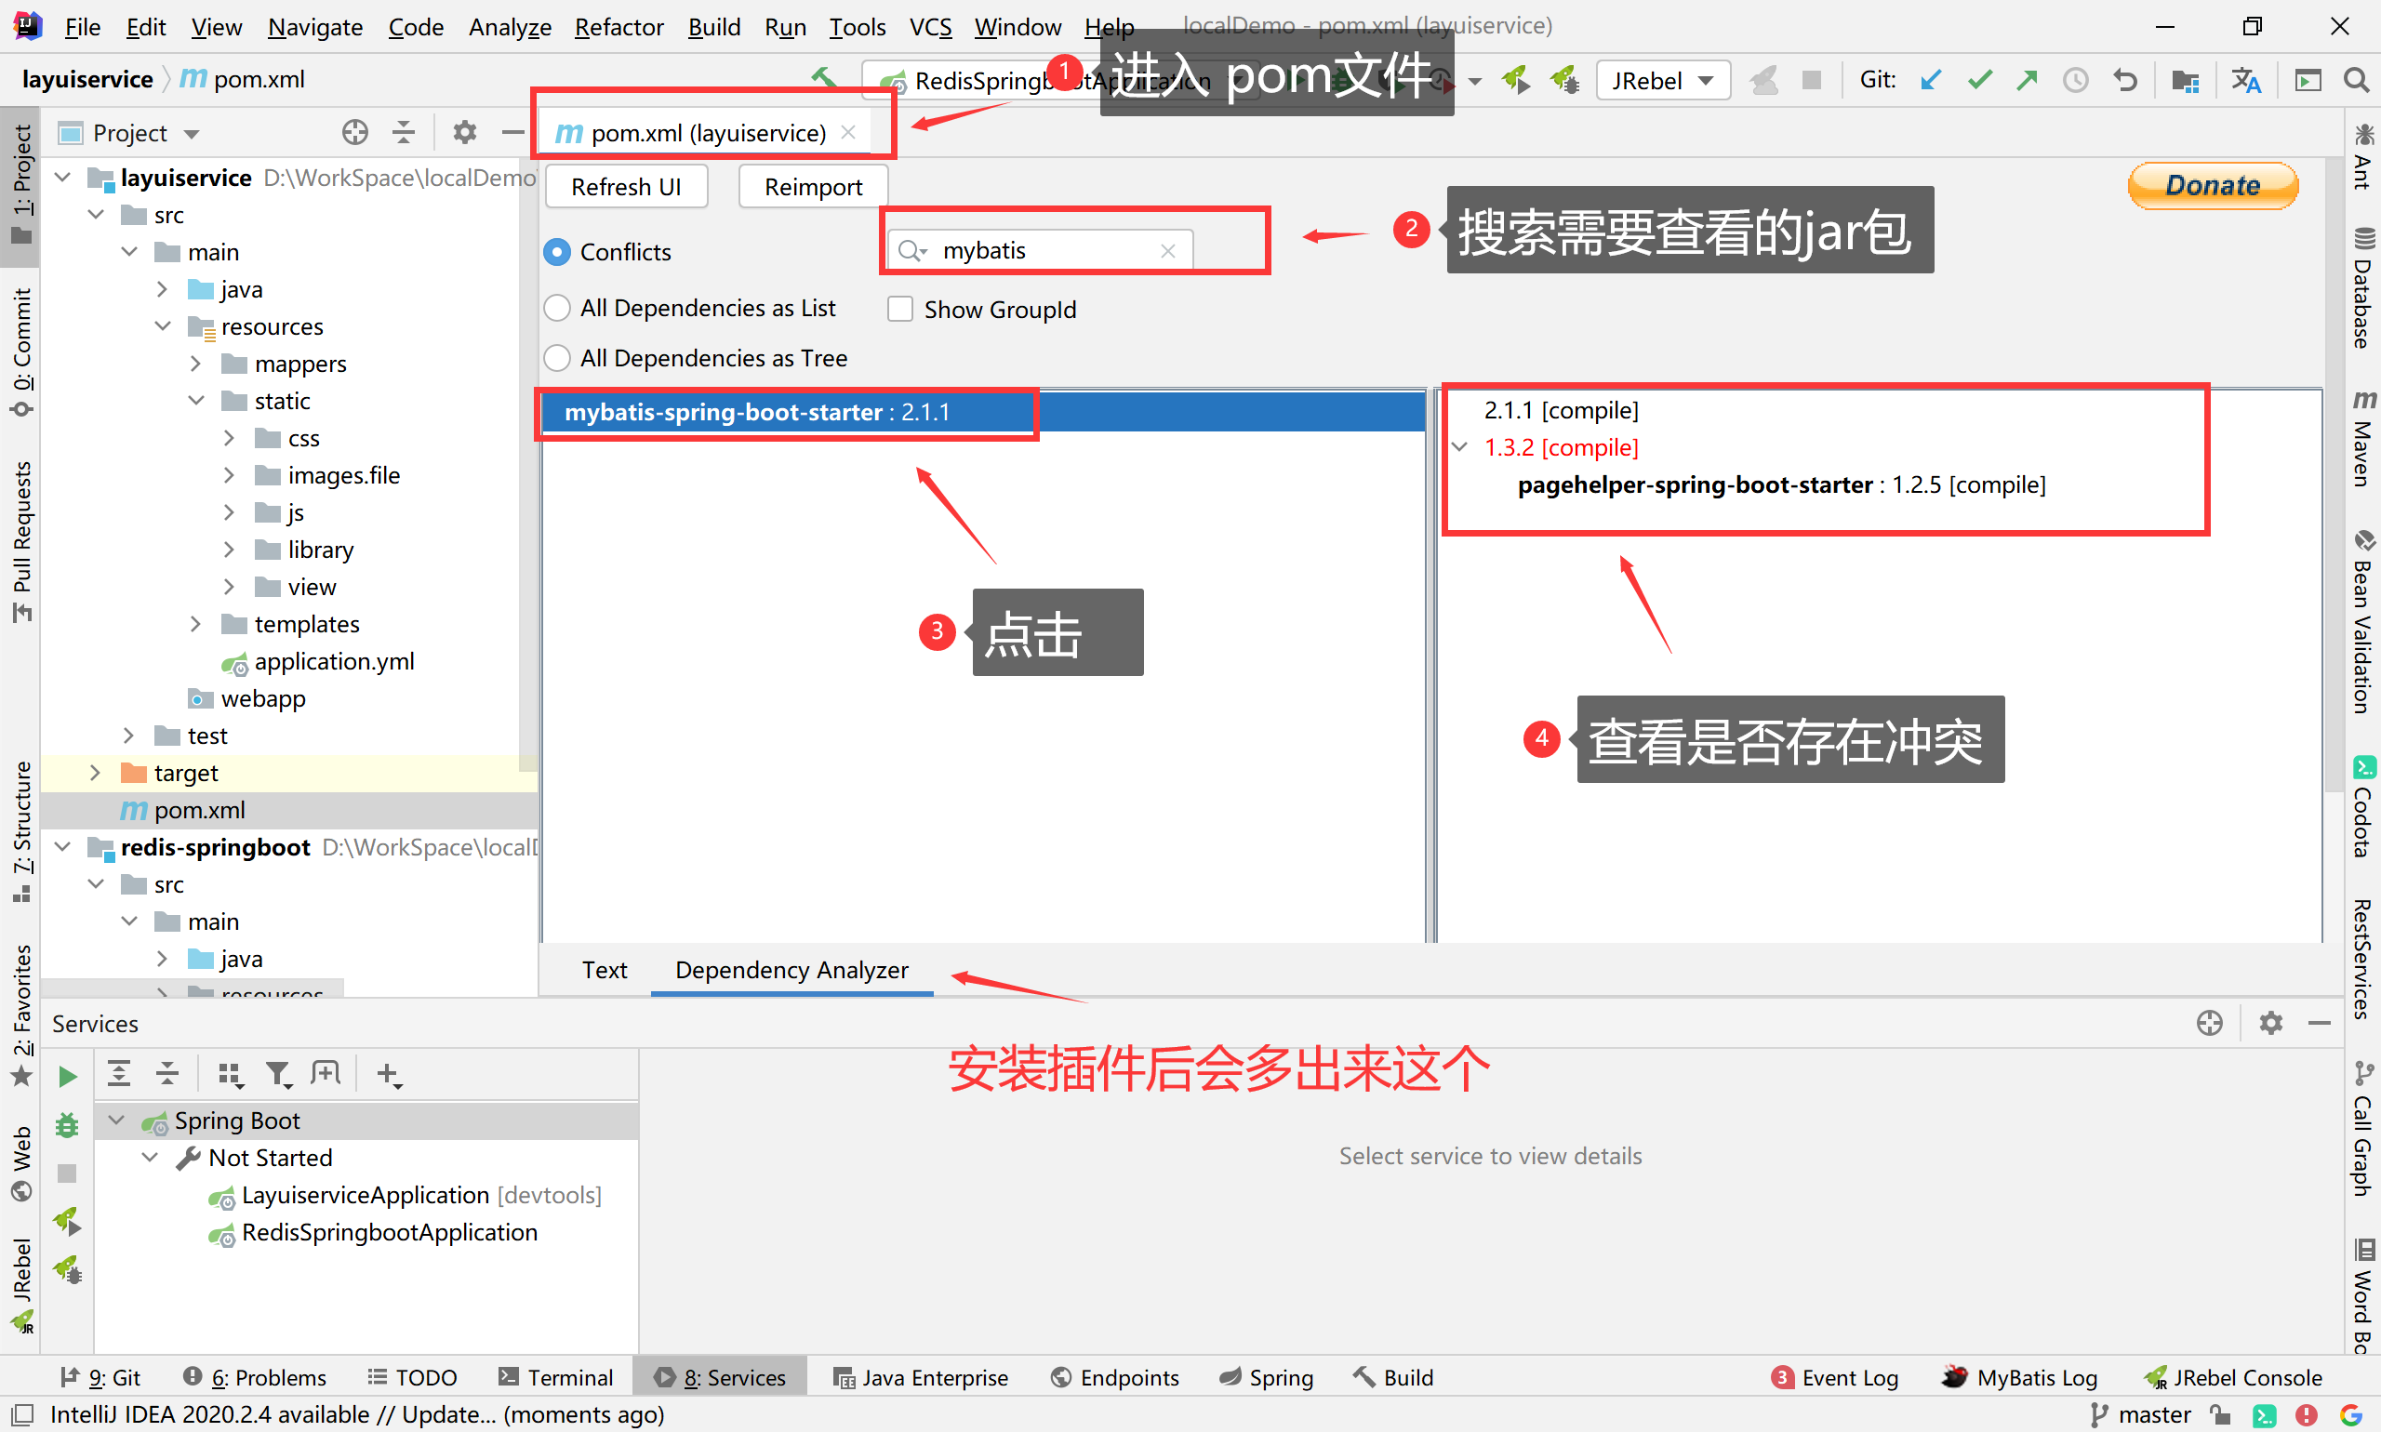2381x1432 pixels.
Task: Open Services panel settings gear
Action: [x=2271, y=1023]
